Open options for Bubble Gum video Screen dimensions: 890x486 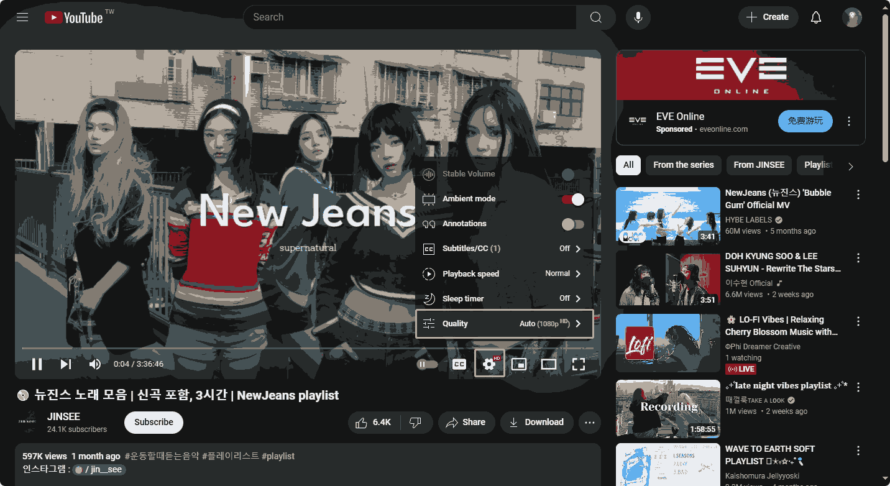pos(858,195)
